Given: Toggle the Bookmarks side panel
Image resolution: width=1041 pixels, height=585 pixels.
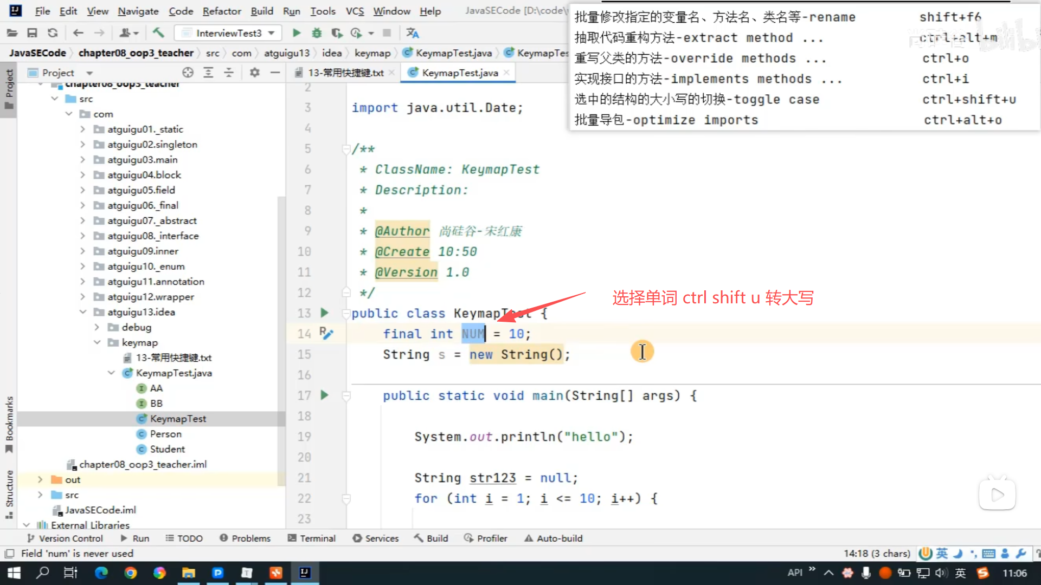Looking at the screenshot, I should [x=9, y=424].
